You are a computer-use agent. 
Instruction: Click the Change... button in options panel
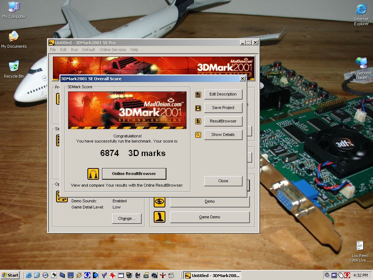point(126,219)
